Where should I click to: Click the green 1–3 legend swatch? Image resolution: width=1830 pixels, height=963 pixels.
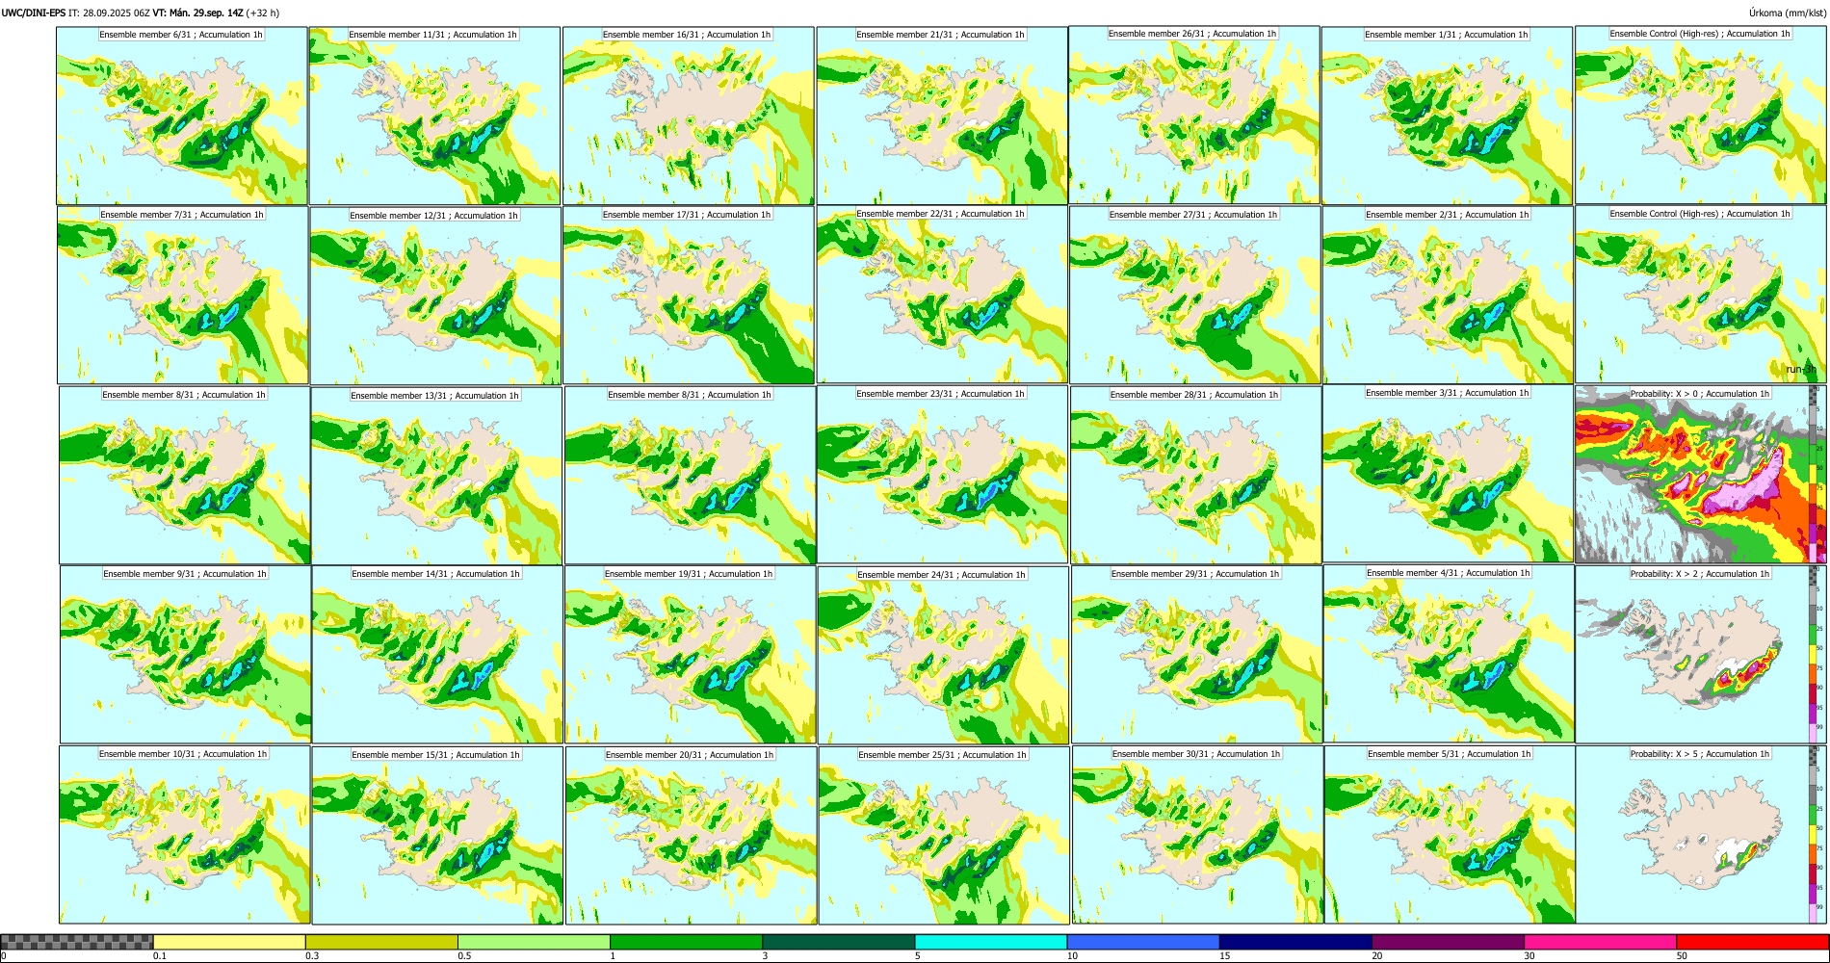686,942
